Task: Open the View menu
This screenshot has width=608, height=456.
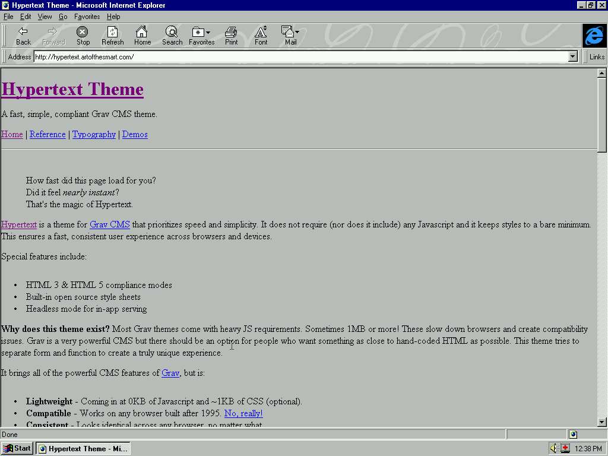Action: 45,17
